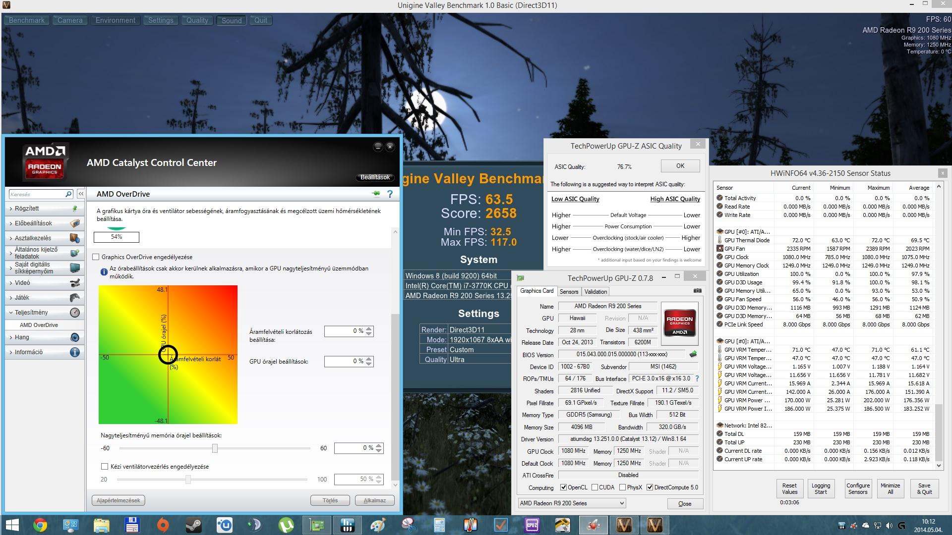Collapse the Teljesítmény category

click(45, 313)
